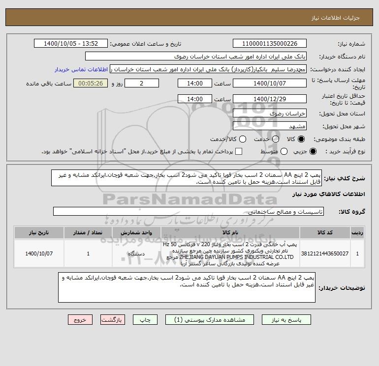379x366 pixels.
Task: Open اطلاعات تماس خریدار link
Action: tap(81, 69)
